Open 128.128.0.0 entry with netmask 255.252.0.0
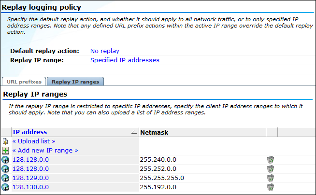The height and width of the screenshot is (195, 316). point(30,169)
